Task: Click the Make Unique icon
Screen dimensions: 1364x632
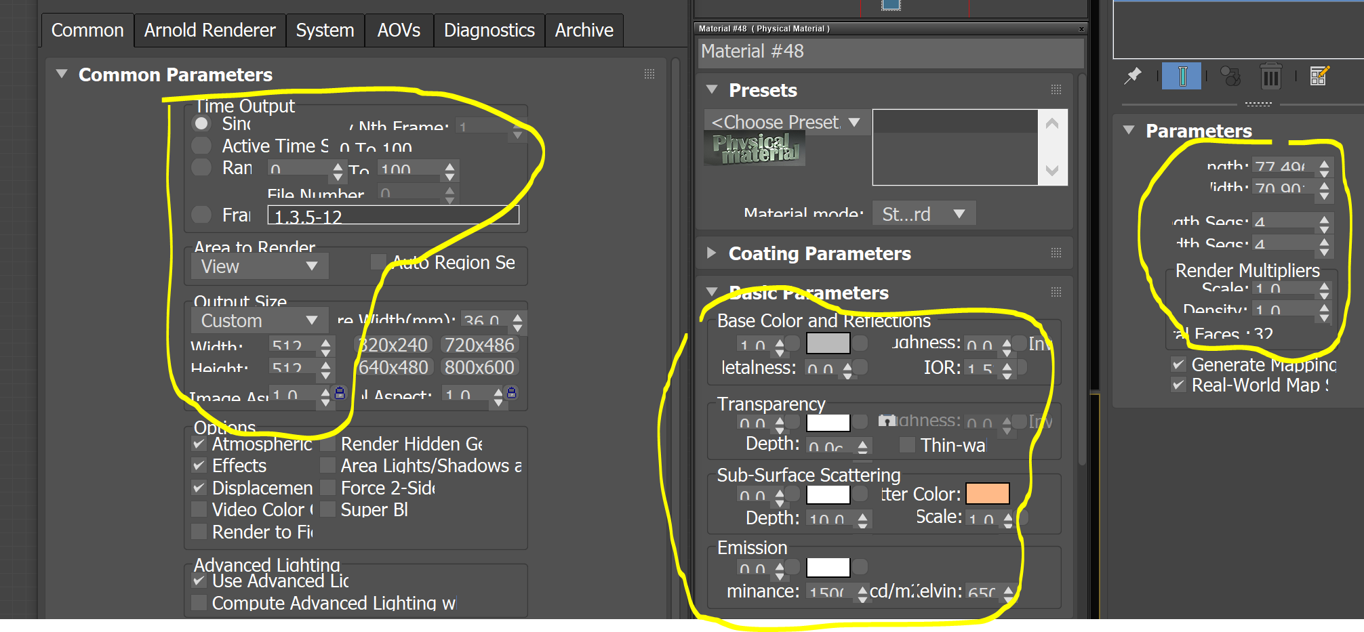Action: click(1229, 76)
